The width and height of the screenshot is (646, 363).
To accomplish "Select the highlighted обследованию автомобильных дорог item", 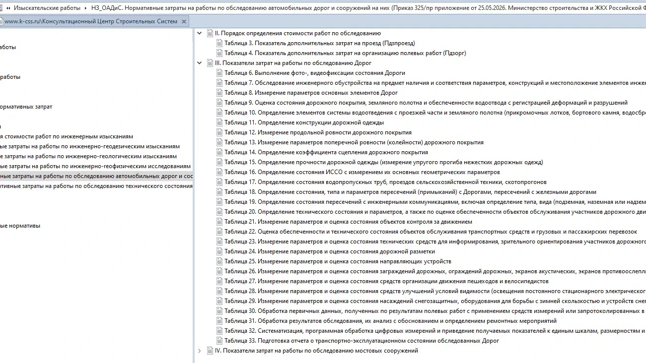I will tap(96, 176).
